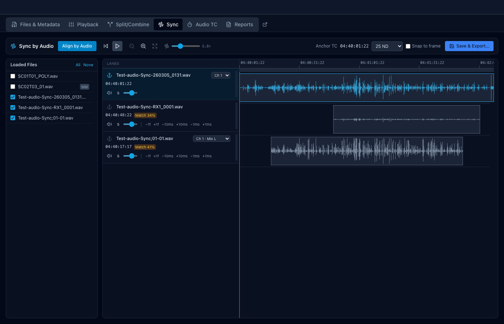Adjust volume slider of Test-audio-Sync-RX1_0001.wav lane

[130, 124]
